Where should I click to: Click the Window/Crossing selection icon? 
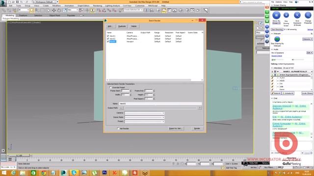point(48,10)
